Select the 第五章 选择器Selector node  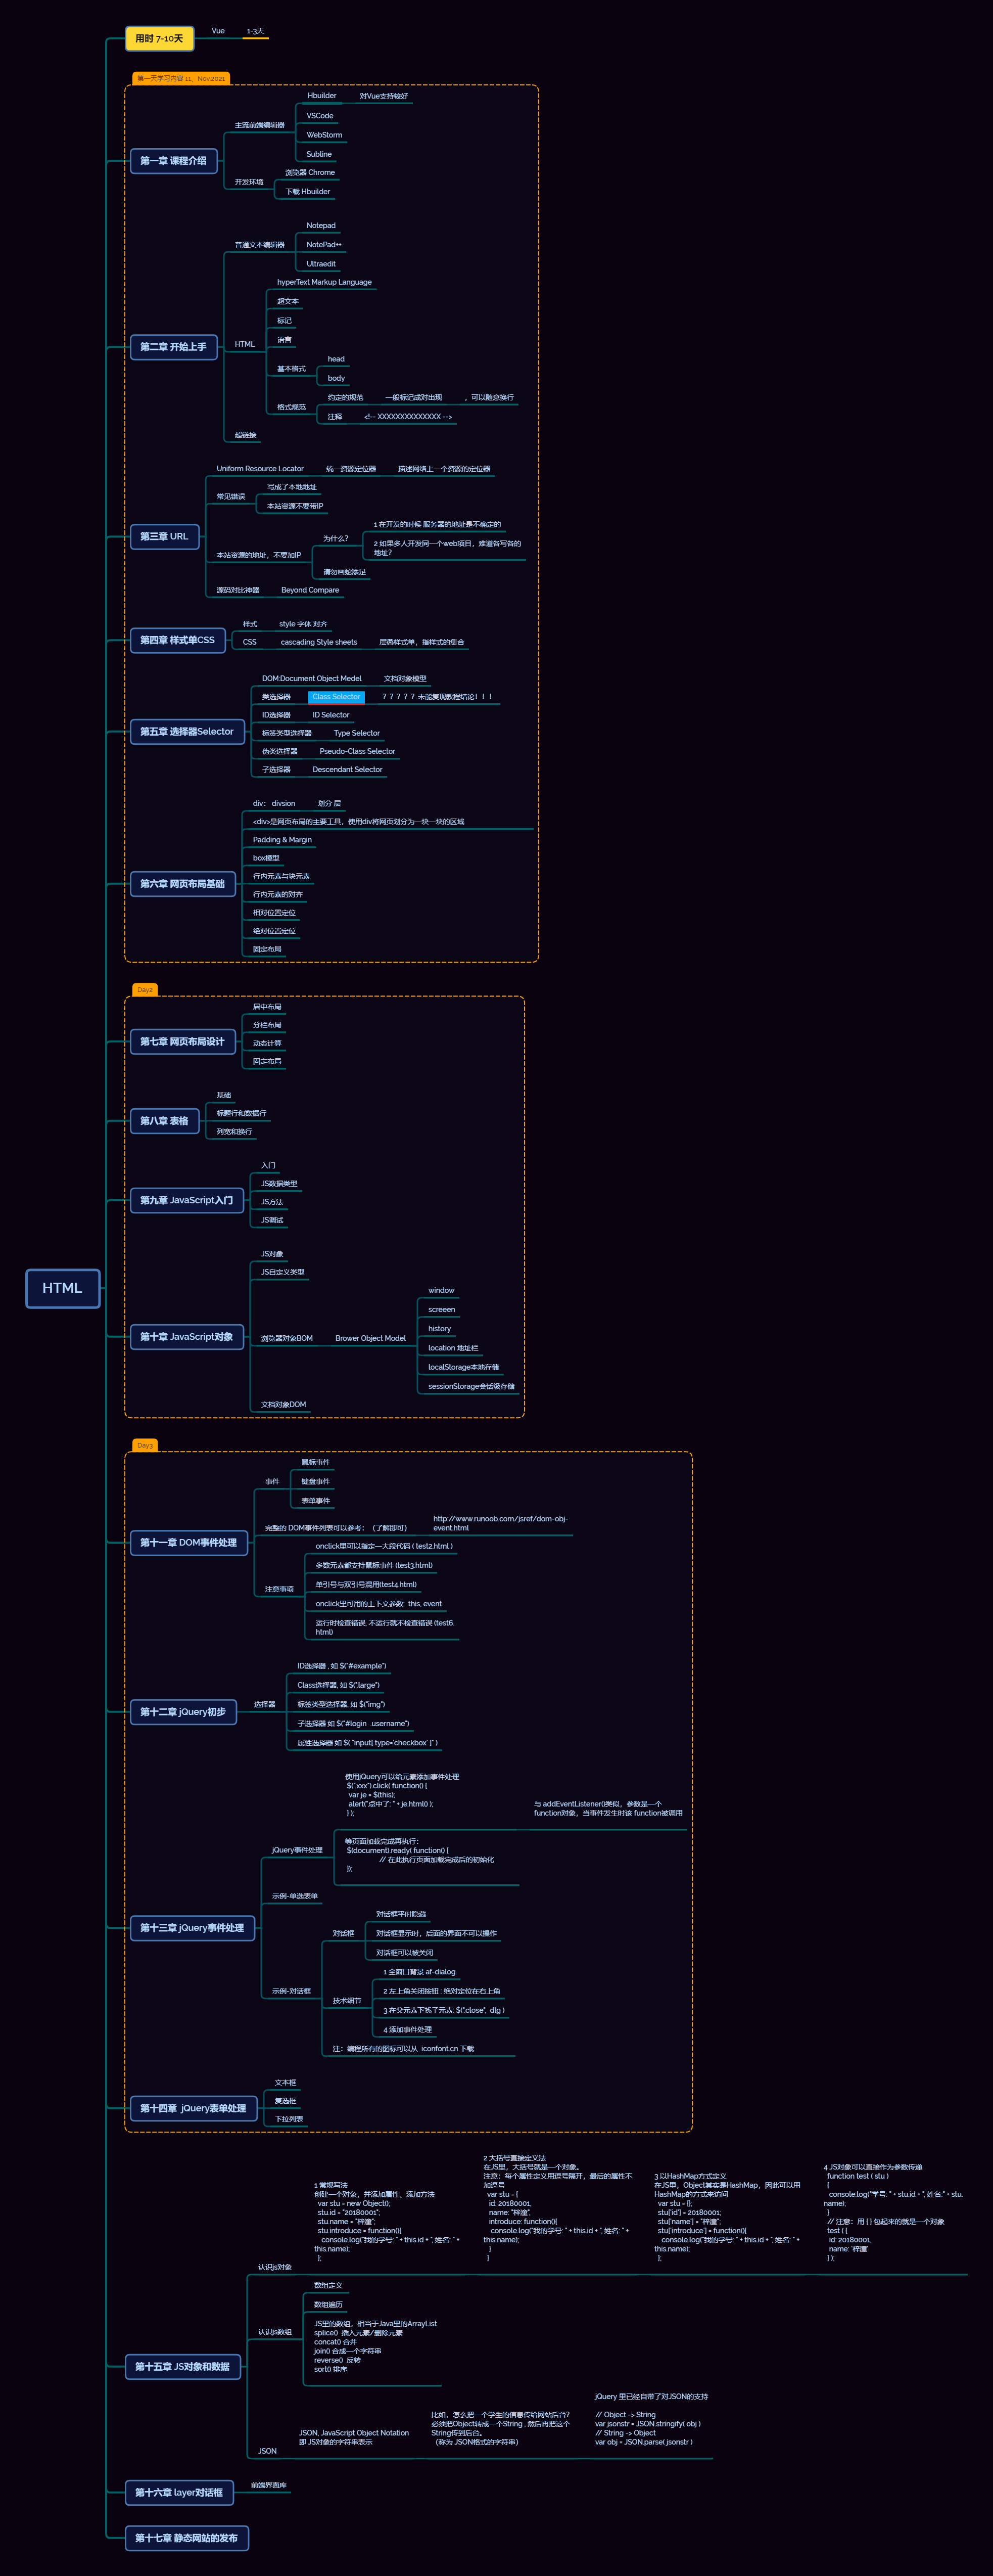click(187, 732)
